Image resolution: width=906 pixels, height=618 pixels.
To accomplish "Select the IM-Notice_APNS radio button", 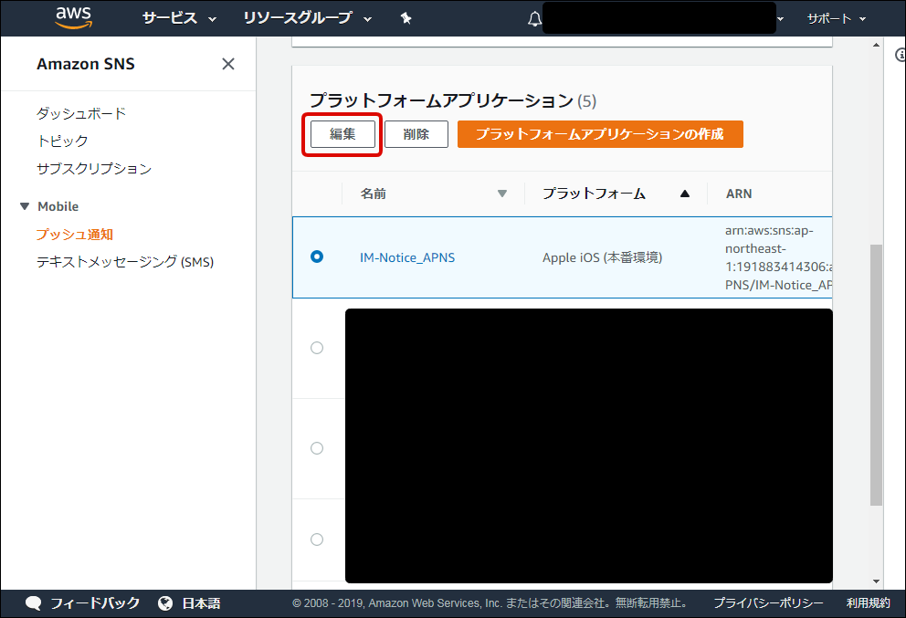I will coord(317,257).
